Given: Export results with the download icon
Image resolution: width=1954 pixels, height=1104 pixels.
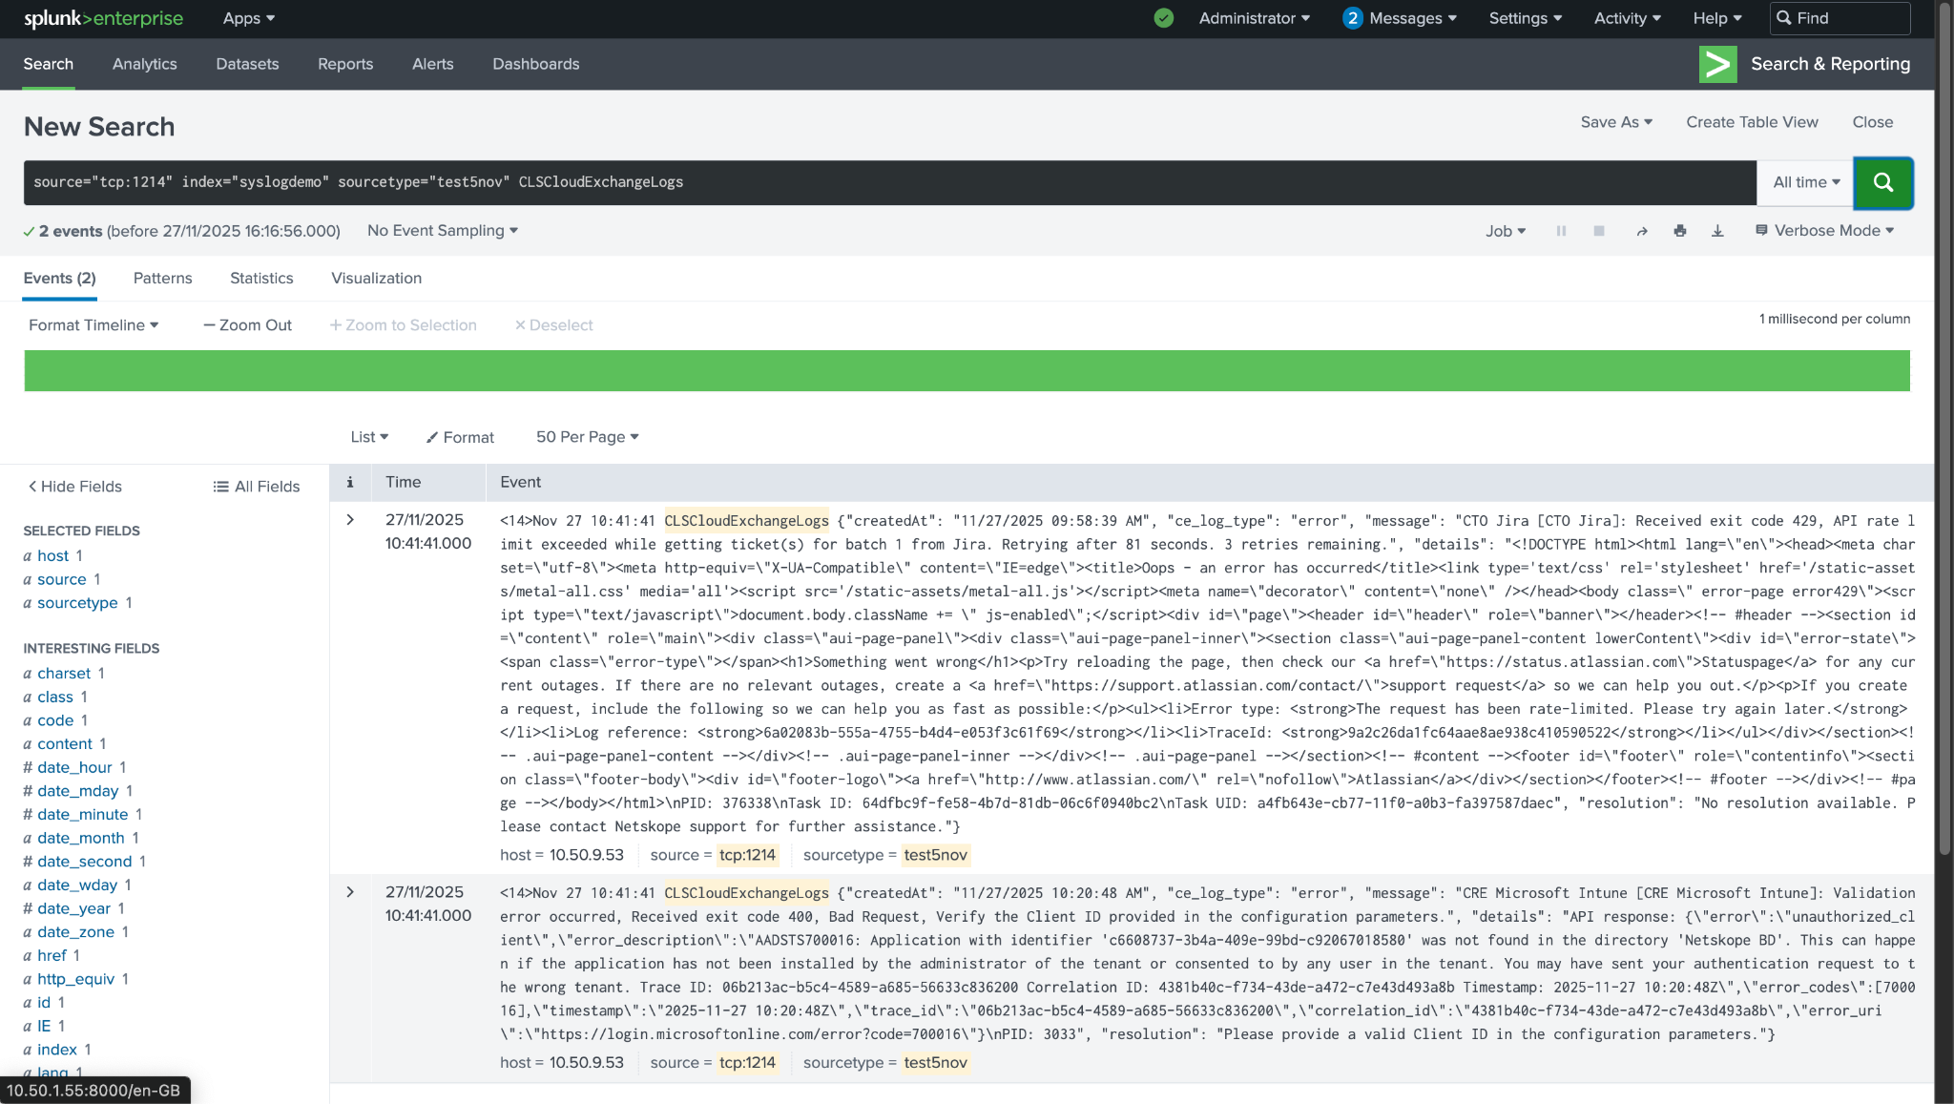Looking at the screenshot, I should point(1717,231).
